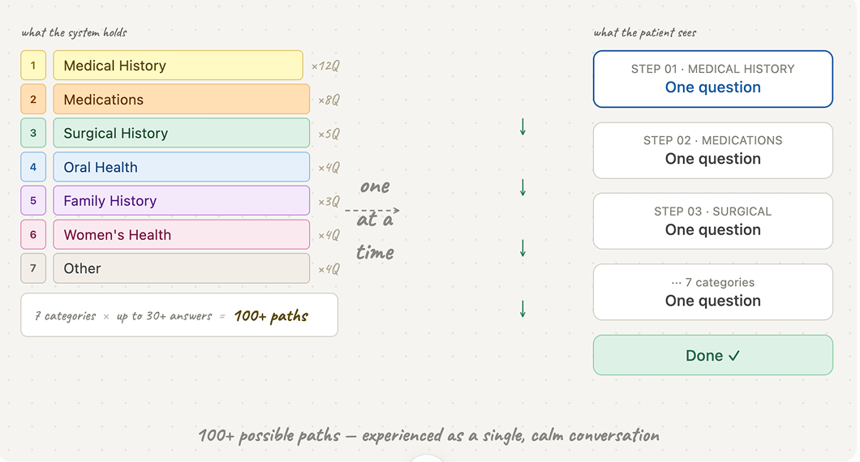Viewport: 860px width, 462px height.
Task: Click 'up to 30+ answers' text
Action: pyautogui.click(x=164, y=316)
